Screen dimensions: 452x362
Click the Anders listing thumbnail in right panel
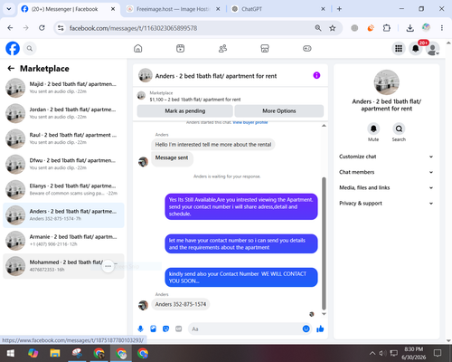386,82
